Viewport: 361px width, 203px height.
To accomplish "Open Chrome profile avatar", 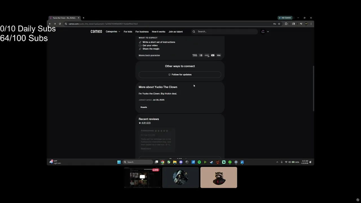I will pyautogui.click(x=306, y=24).
